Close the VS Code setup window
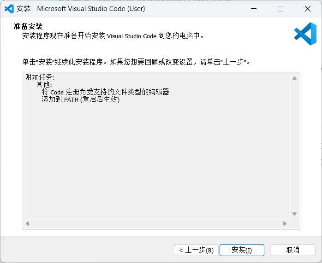This screenshot has height=263, width=322. 308,9
